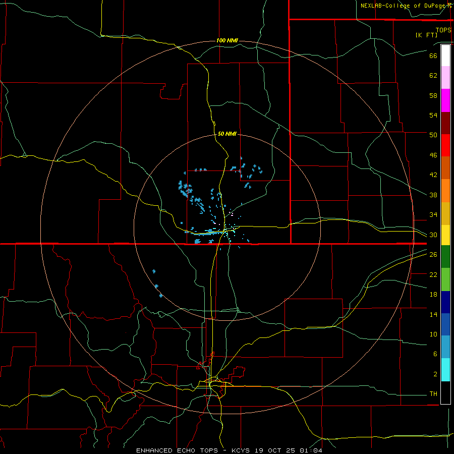The width and height of the screenshot is (454, 454).
Task: Pick the gold mustard legend band
Action: coord(445,213)
